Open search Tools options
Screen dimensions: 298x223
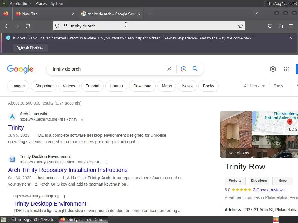pos(278,86)
